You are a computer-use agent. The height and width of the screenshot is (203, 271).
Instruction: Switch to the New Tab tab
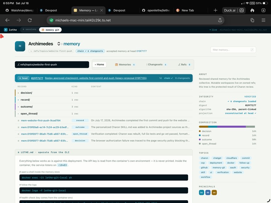pos(188,10)
